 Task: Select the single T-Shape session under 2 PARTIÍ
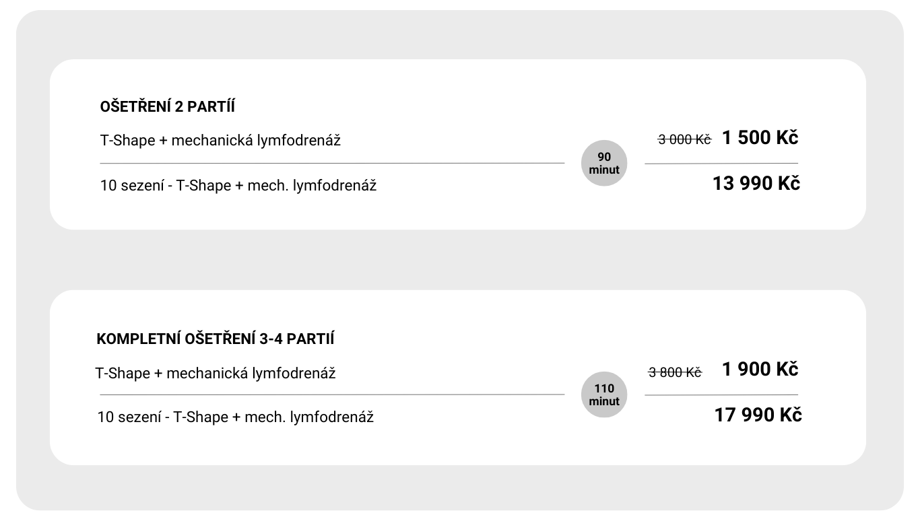[x=220, y=141]
